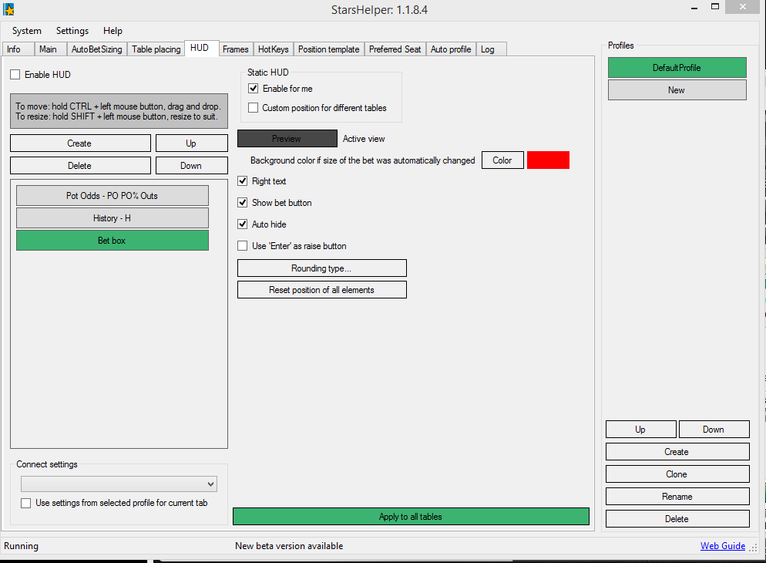Image resolution: width=766 pixels, height=563 pixels.
Task: Open the Web Guide link
Action: point(723,546)
